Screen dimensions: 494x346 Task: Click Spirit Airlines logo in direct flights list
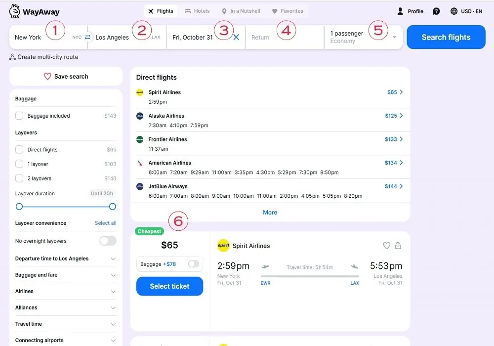tap(140, 92)
